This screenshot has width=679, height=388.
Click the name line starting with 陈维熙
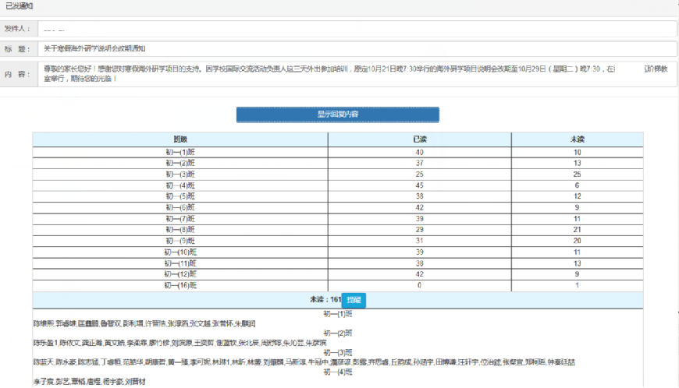point(144,323)
